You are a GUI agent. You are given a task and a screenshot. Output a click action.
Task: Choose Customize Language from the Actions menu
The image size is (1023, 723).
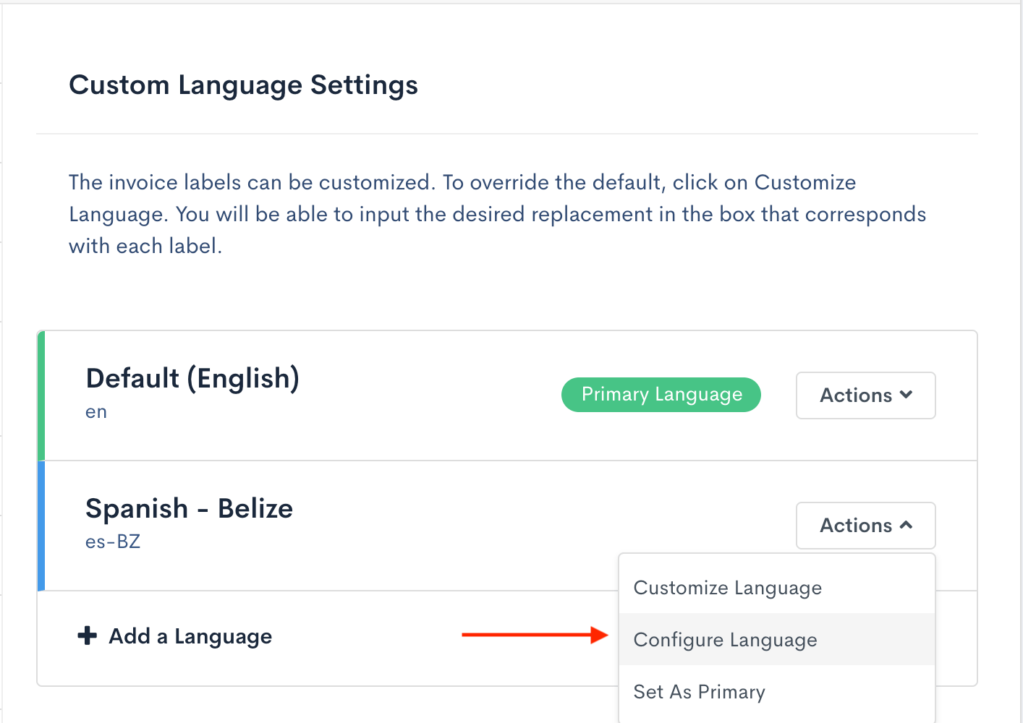(x=727, y=588)
